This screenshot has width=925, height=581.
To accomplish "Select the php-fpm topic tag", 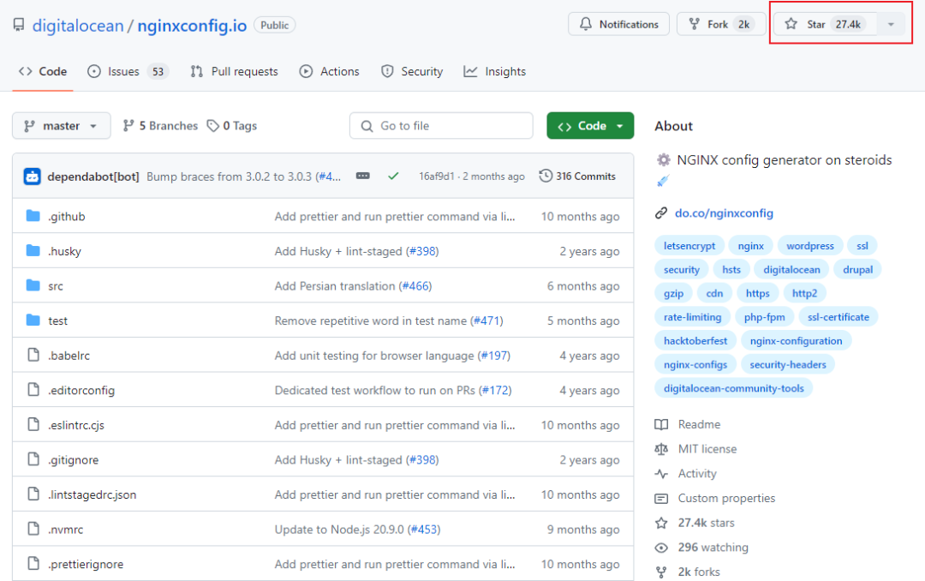I will pyautogui.click(x=764, y=317).
